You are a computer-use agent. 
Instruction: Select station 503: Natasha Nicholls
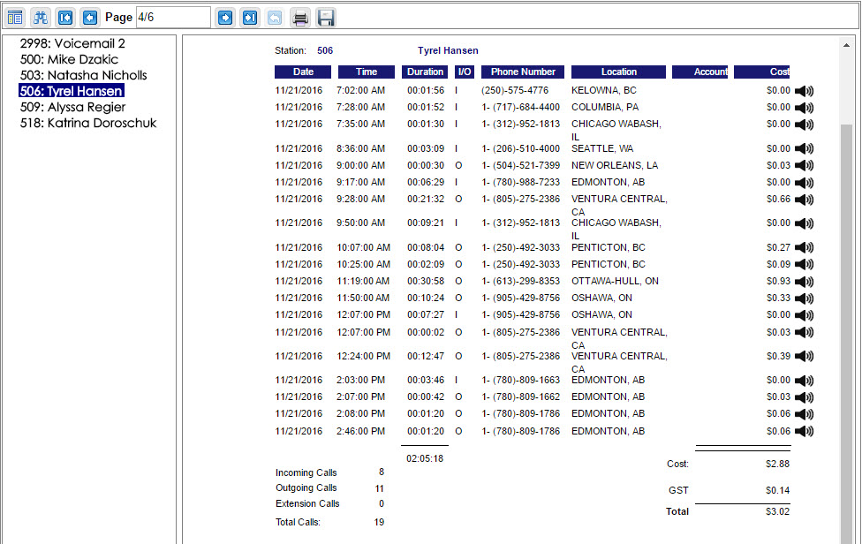(84, 75)
